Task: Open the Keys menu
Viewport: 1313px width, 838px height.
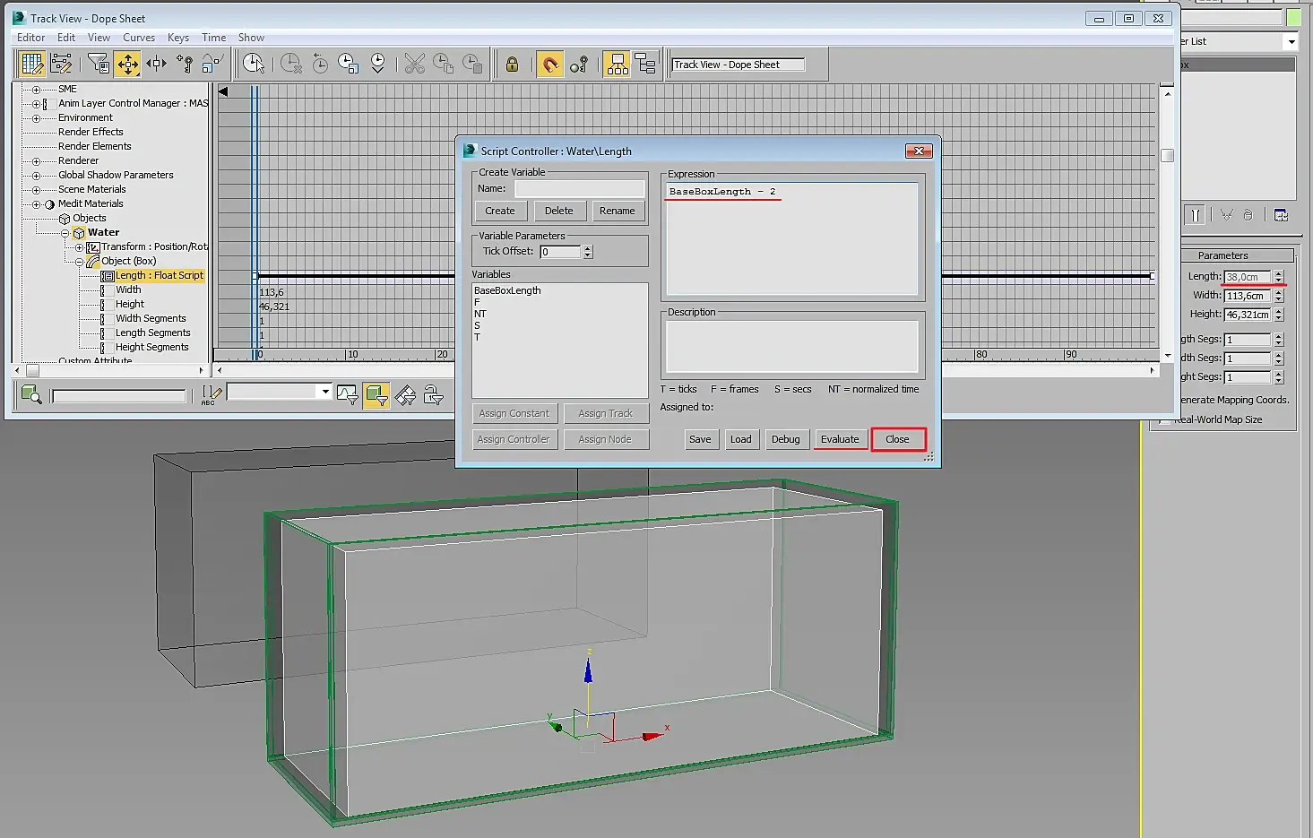Action: [178, 38]
